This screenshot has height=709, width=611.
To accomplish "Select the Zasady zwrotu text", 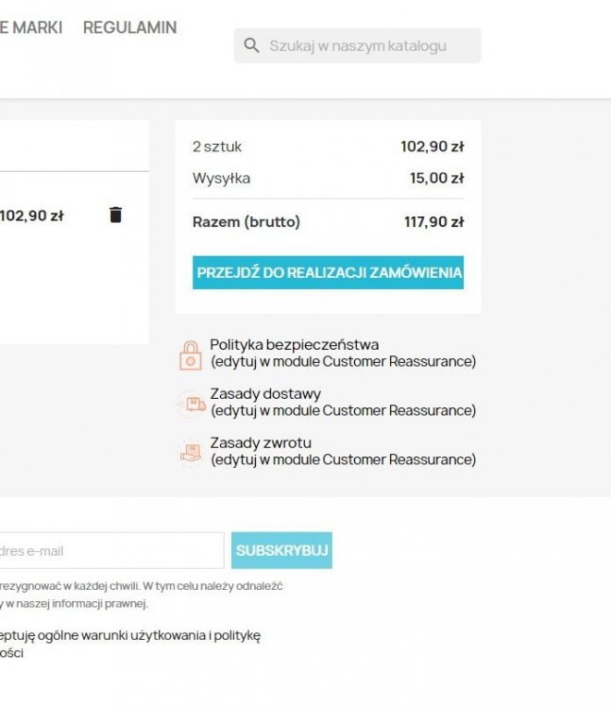I will point(261,442).
